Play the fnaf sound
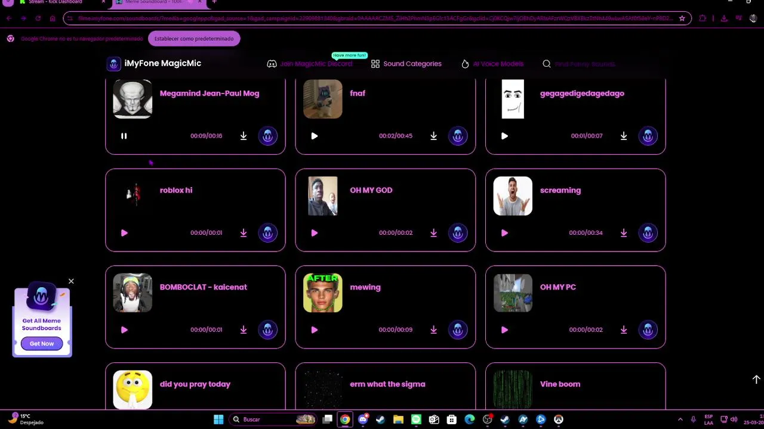Image resolution: width=764 pixels, height=429 pixels. pyautogui.click(x=315, y=136)
